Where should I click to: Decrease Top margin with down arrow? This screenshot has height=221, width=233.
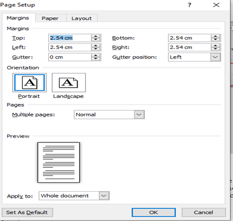click(x=96, y=39)
